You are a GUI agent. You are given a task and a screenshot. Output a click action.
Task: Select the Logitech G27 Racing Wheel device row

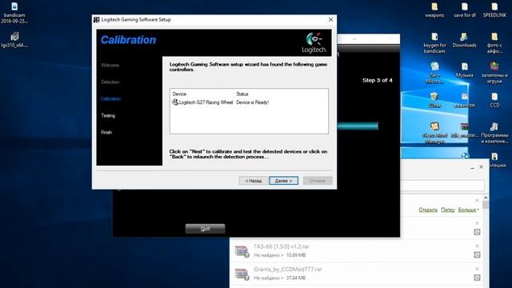coord(249,102)
